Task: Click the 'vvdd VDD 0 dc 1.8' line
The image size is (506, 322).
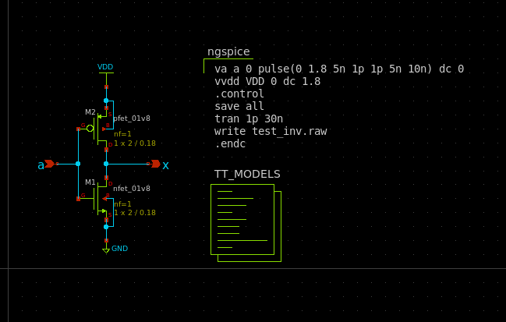Action: (267, 82)
